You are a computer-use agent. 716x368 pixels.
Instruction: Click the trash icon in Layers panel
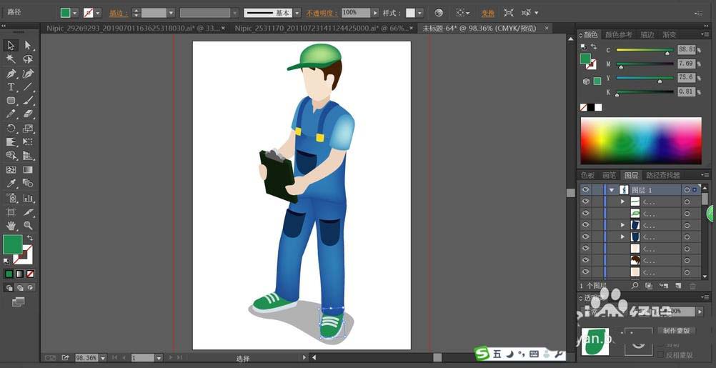[692, 286]
